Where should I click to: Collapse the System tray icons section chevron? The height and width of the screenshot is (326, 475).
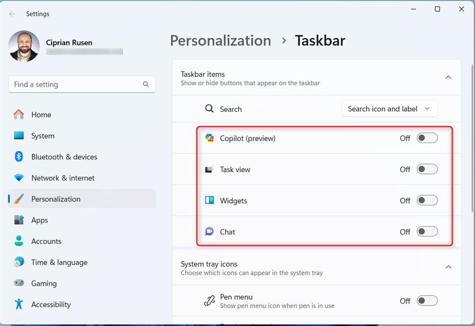click(449, 267)
